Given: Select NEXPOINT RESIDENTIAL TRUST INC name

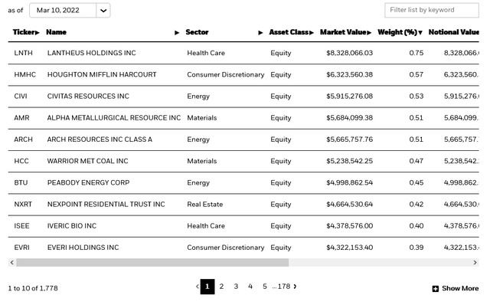Looking at the screenshot, I should pyautogui.click(x=106, y=204).
